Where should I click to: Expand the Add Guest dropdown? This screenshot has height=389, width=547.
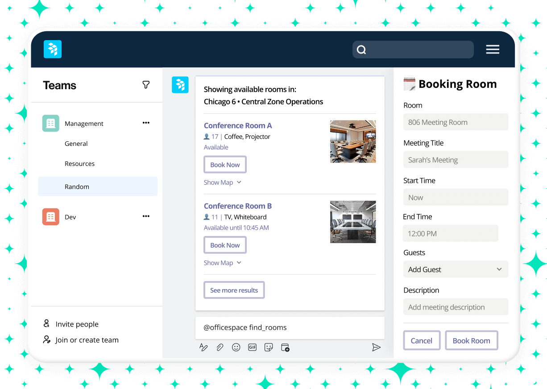456,269
